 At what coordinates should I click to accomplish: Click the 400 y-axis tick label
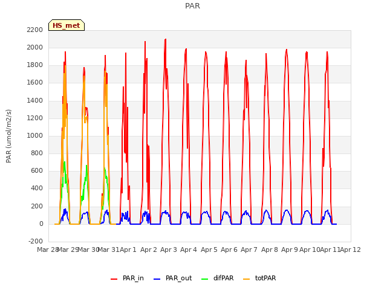click(x=37, y=188)
